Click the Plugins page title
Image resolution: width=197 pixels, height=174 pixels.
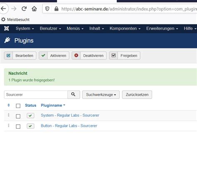click(24, 41)
